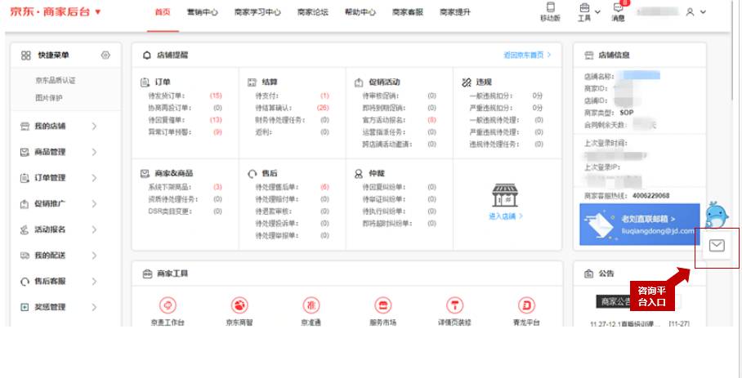This screenshot has height=378, width=742.
Task: Open the 京东商智 tool icon
Action: (239, 305)
